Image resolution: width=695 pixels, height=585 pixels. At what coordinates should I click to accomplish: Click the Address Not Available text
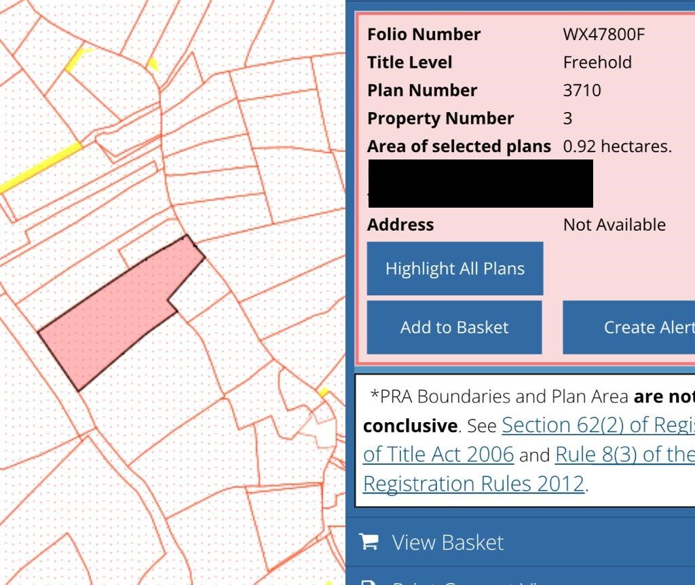pyautogui.click(x=614, y=225)
